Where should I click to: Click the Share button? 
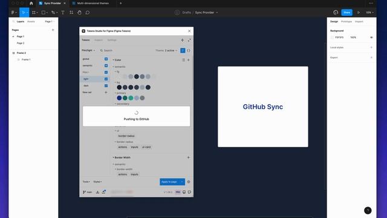point(346,12)
